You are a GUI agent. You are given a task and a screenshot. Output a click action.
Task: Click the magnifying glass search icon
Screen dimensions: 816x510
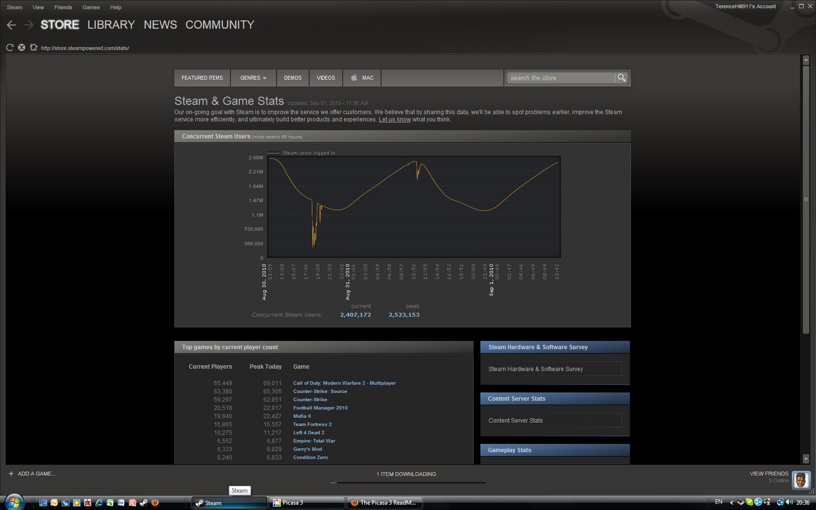[x=621, y=78]
